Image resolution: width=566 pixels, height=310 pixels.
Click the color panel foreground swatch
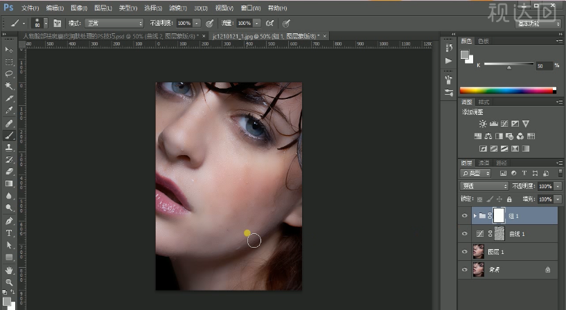coord(465,55)
